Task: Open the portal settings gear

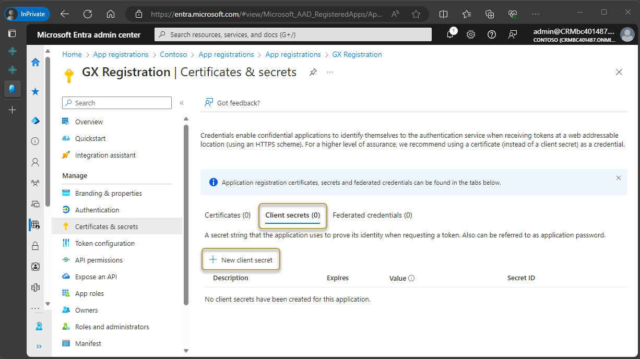Action: pos(471,34)
